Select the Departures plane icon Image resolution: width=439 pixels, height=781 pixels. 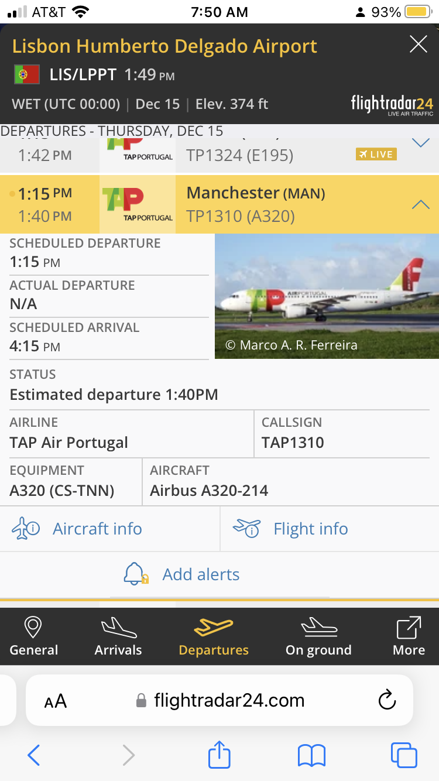pos(213,627)
